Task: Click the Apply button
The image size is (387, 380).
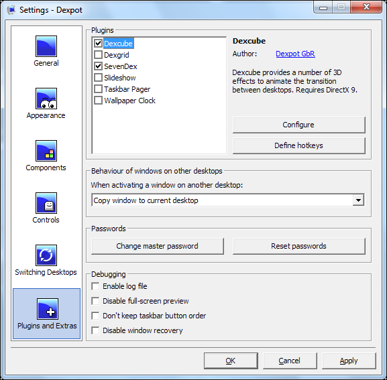Action: pos(349,361)
